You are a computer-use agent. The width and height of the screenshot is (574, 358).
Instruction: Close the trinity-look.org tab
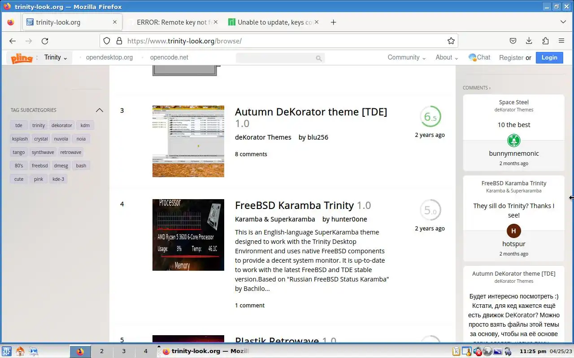pos(115,22)
